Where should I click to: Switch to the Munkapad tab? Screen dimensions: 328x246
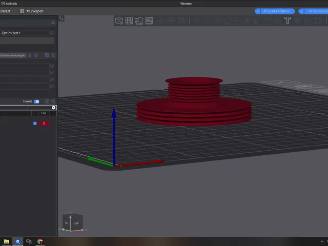coord(32,11)
